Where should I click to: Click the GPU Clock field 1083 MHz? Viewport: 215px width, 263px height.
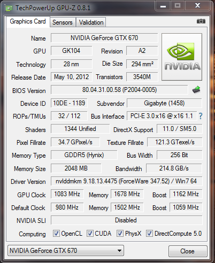[67, 194]
